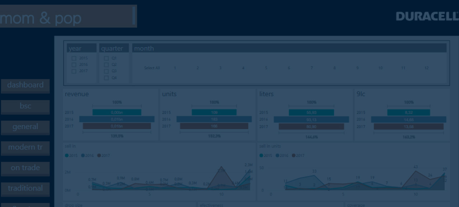The width and height of the screenshot is (459, 207).
Task: Choose month 6 in the month slicer
Action: tap(289, 68)
